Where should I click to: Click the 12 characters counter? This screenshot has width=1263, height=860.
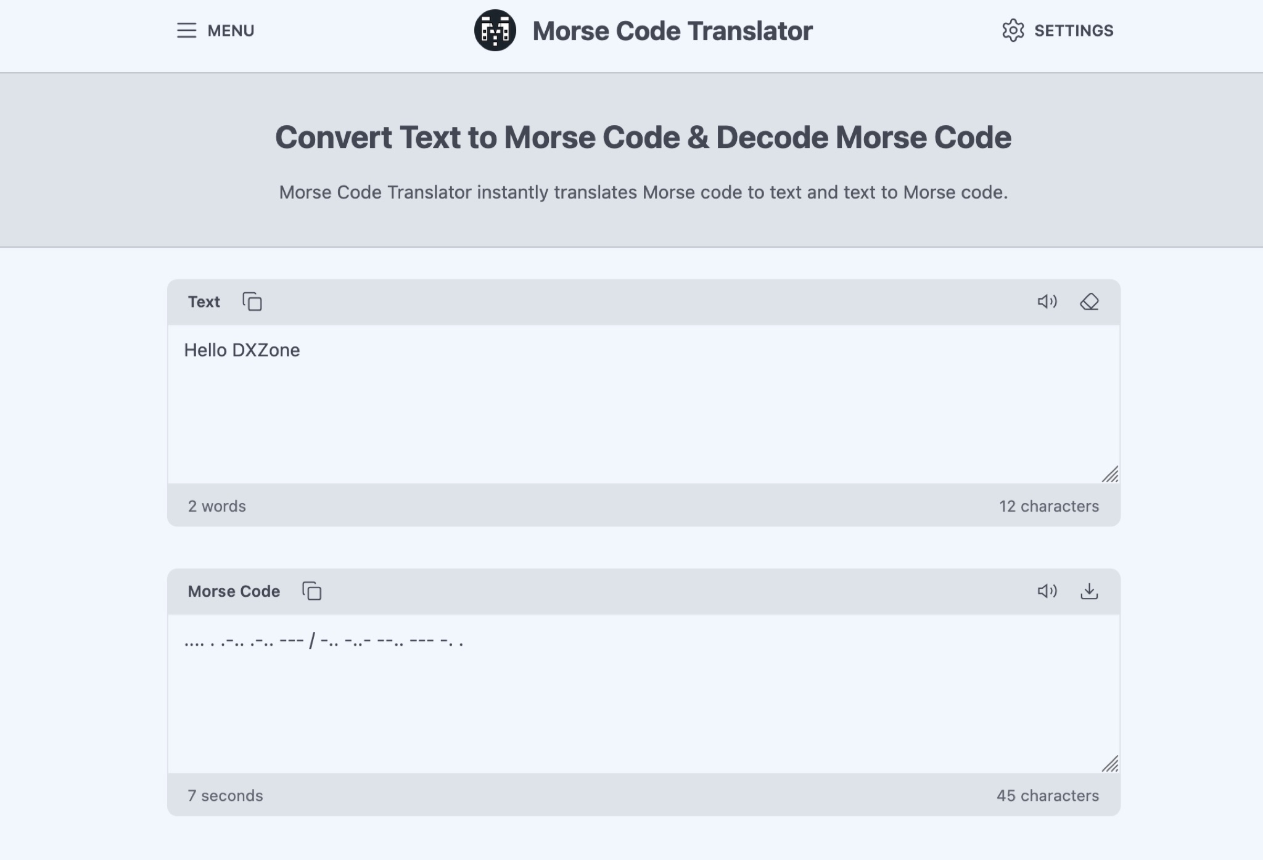(x=1048, y=506)
